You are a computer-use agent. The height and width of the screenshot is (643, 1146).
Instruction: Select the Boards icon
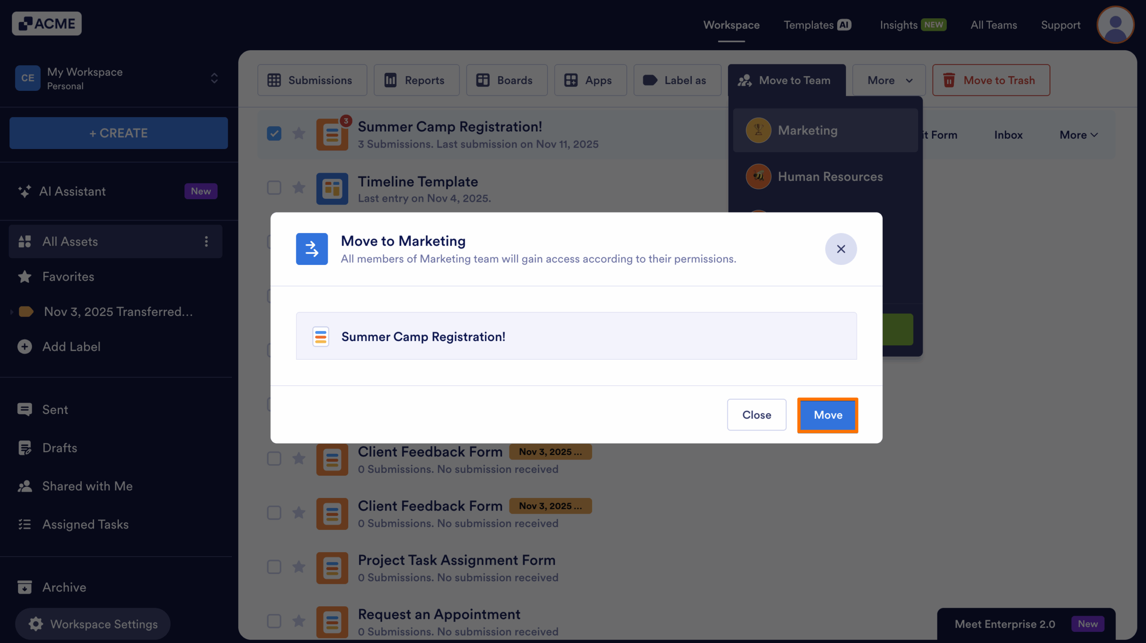[x=484, y=80]
